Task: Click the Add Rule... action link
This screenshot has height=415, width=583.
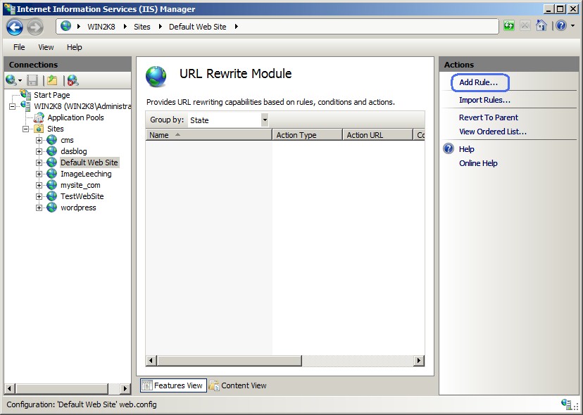Action: (x=478, y=82)
